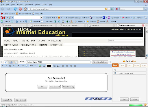Viewport: 148px width, 107px height.
Task: Align text left in editor
Action: 63,66
